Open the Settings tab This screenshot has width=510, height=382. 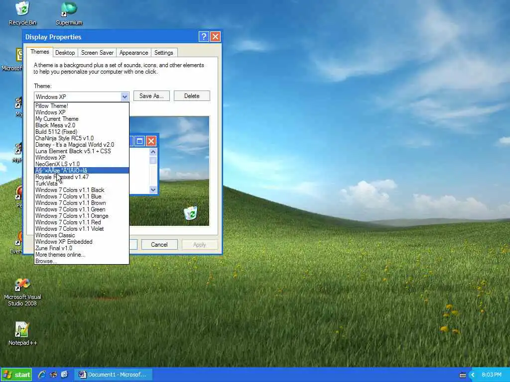point(163,53)
